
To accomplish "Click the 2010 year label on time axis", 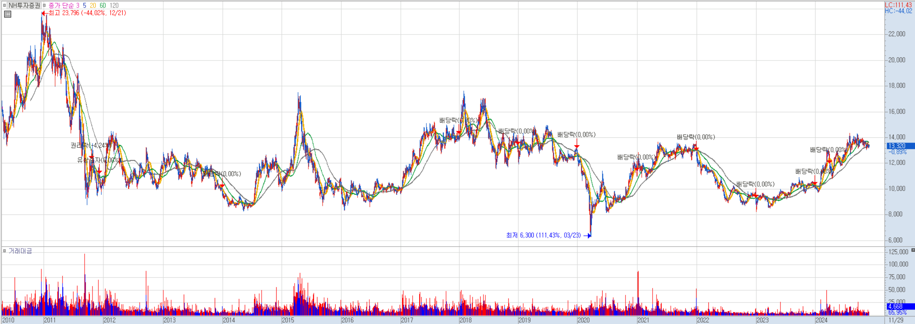I will pos(8,320).
